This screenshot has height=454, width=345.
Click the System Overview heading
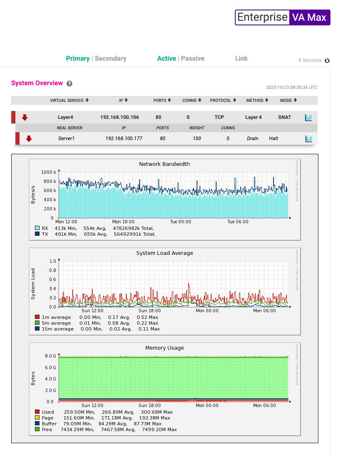tap(37, 83)
